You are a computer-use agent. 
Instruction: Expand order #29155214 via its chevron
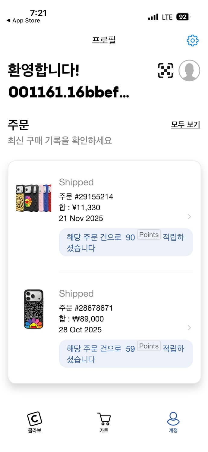[189, 217]
